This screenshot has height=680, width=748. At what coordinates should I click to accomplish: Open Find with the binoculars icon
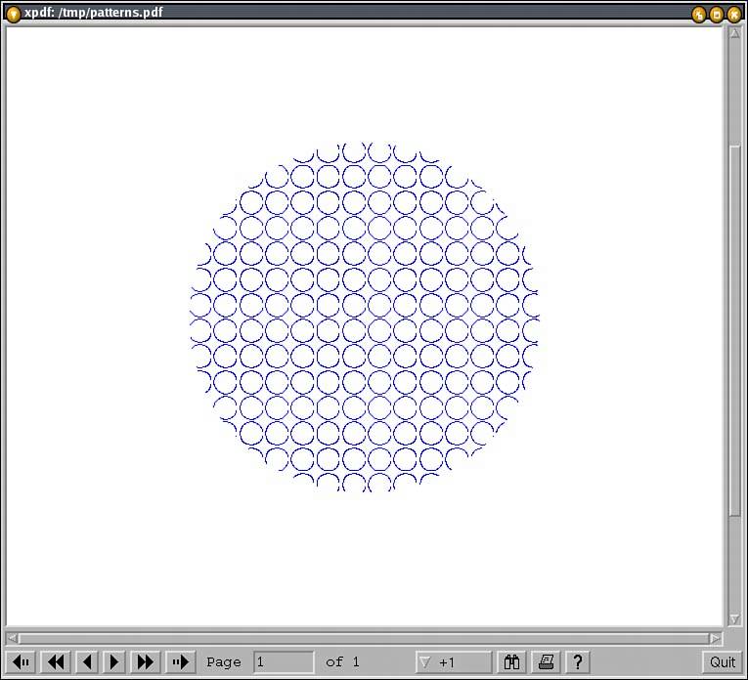point(511,662)
